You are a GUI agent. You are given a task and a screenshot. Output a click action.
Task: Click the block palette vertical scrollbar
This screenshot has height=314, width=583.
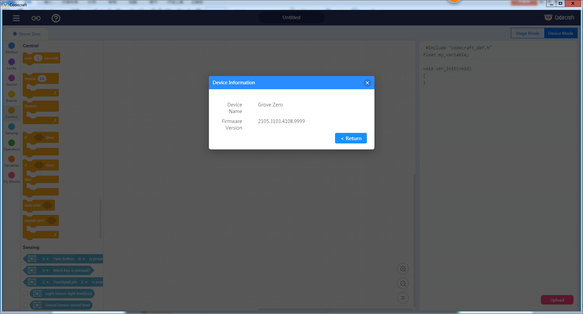coord(100,218)
